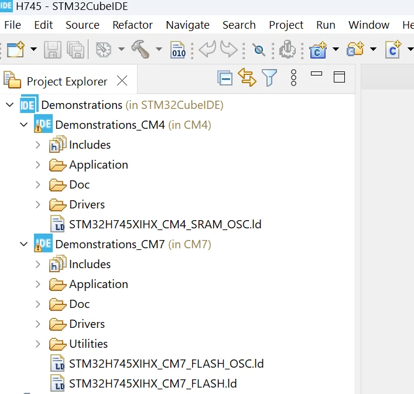Open the Navigate menu

(x=187, y=25)
